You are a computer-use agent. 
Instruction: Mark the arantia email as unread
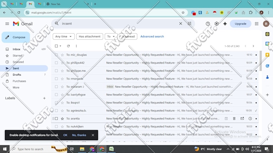click(242, 119)
